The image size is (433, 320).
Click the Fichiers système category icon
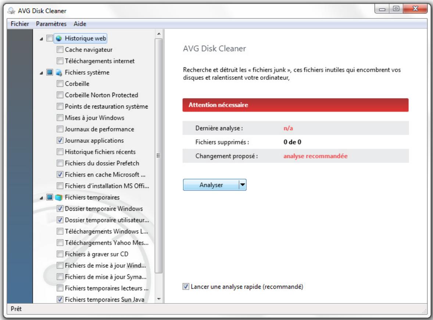pyautogui.click(x=59, y=73)
